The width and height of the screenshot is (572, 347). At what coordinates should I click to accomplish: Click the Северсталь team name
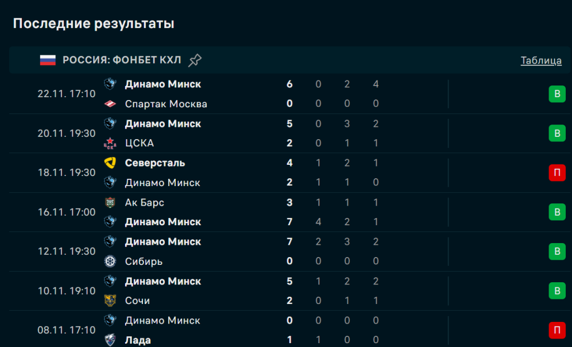point(155,163)
